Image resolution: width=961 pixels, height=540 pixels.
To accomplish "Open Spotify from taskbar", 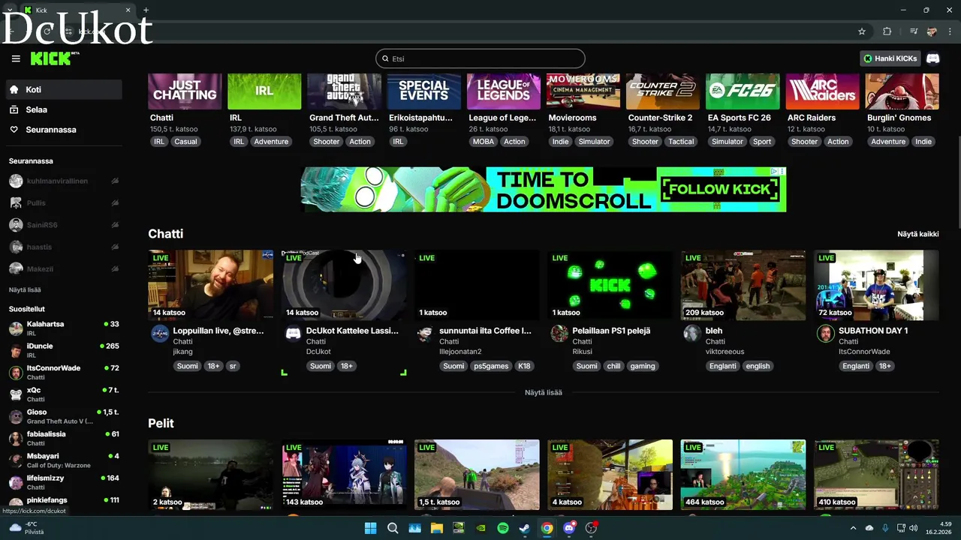I will coord(503,528).
